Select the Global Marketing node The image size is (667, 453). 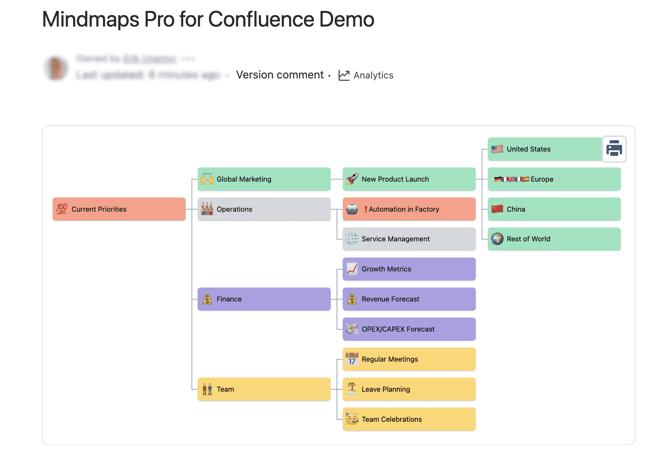(x=264, y=179)
